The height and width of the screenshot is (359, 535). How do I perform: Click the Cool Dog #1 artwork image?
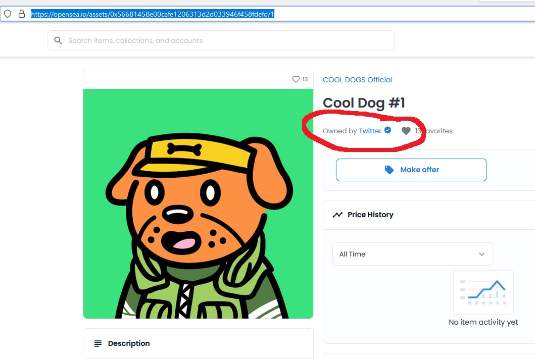198,203
